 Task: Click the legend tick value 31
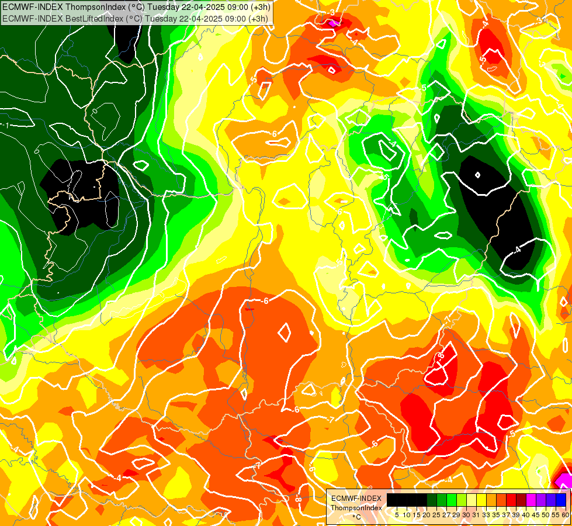click(476, 515)
